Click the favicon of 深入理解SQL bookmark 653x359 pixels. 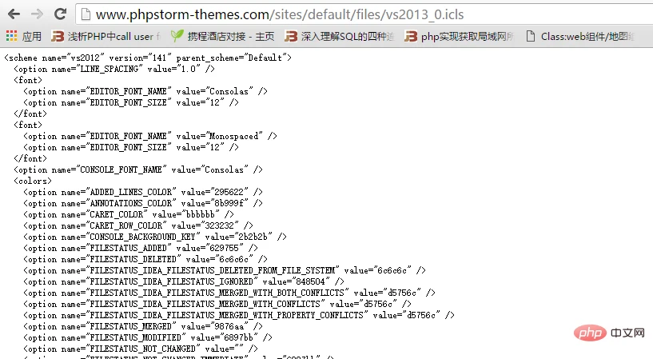pos(291,36)
